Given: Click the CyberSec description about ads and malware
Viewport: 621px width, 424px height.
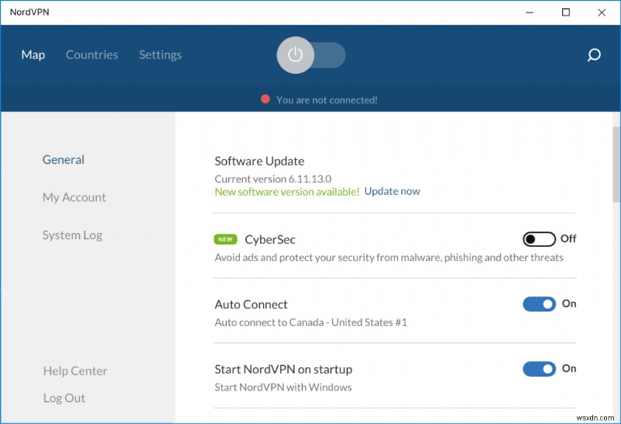Looking at the screenshot, I should coord(389,258).
